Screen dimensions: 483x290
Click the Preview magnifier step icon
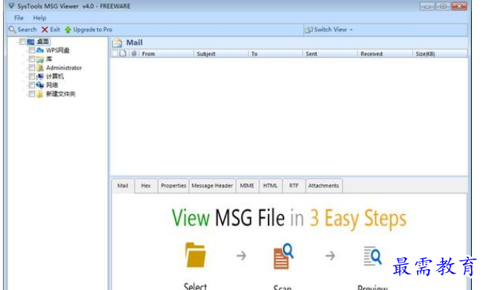click(x=372, y=256)
